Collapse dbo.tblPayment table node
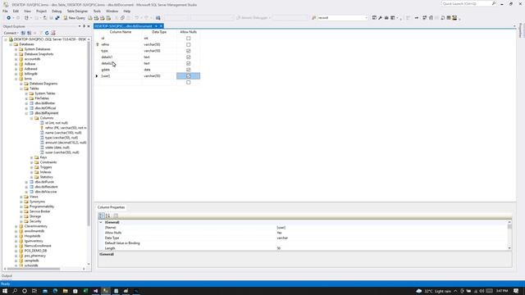The width and height of the screenshot is (525, 295). point(26,113)
